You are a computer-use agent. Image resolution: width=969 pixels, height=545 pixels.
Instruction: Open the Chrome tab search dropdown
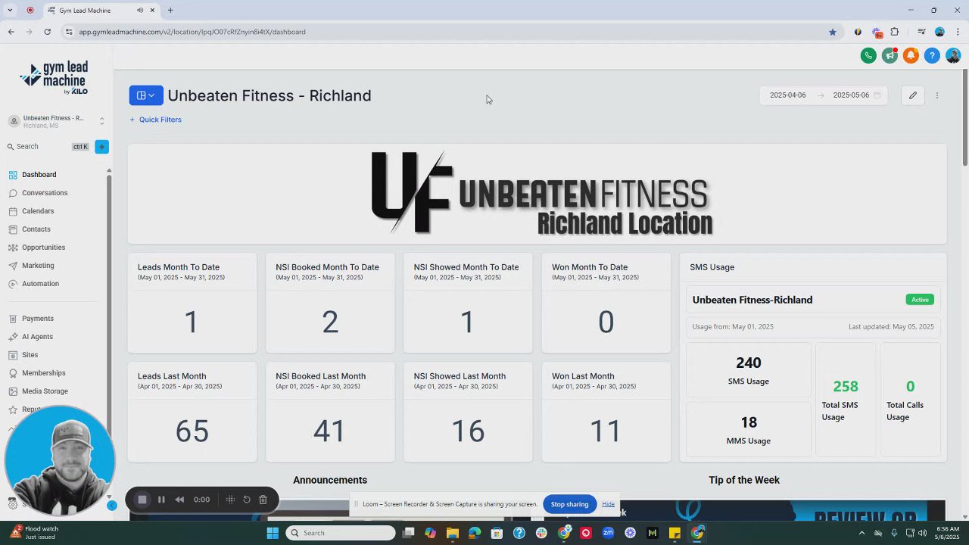click(10, 11)
